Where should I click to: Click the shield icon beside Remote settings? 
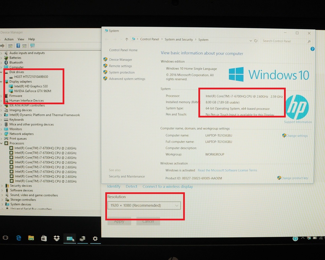105,66
